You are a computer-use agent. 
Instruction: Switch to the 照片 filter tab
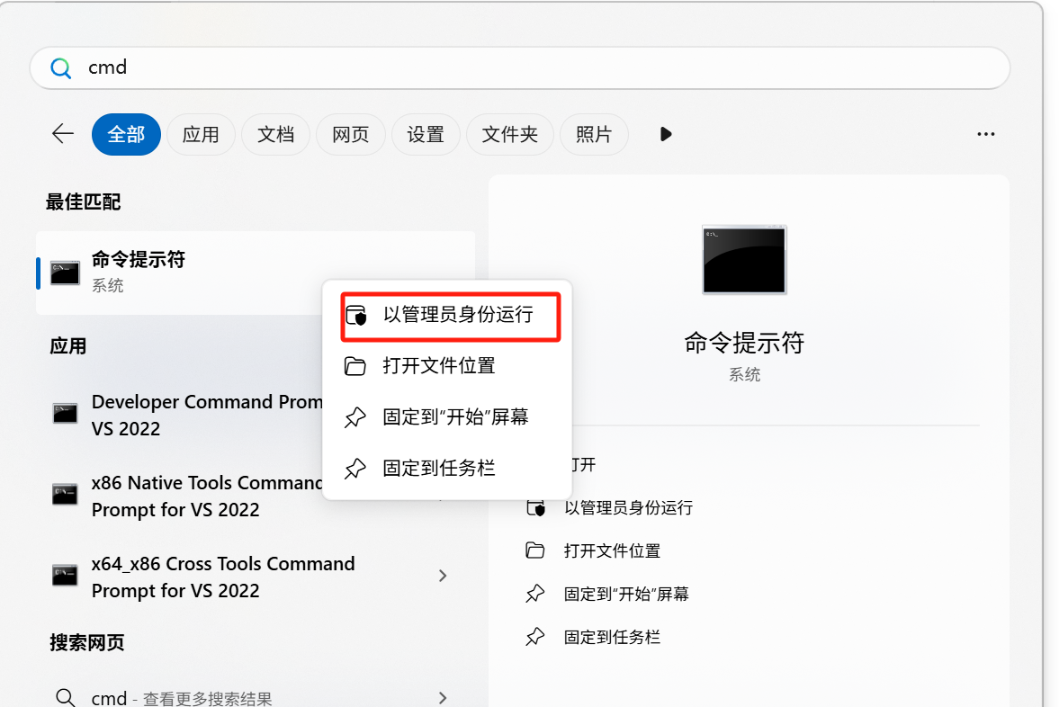[594, 134]
